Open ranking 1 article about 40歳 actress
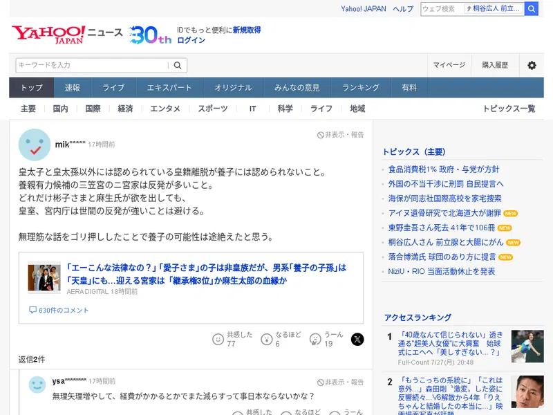Screen dimensions: 553x415 (451, 343)
